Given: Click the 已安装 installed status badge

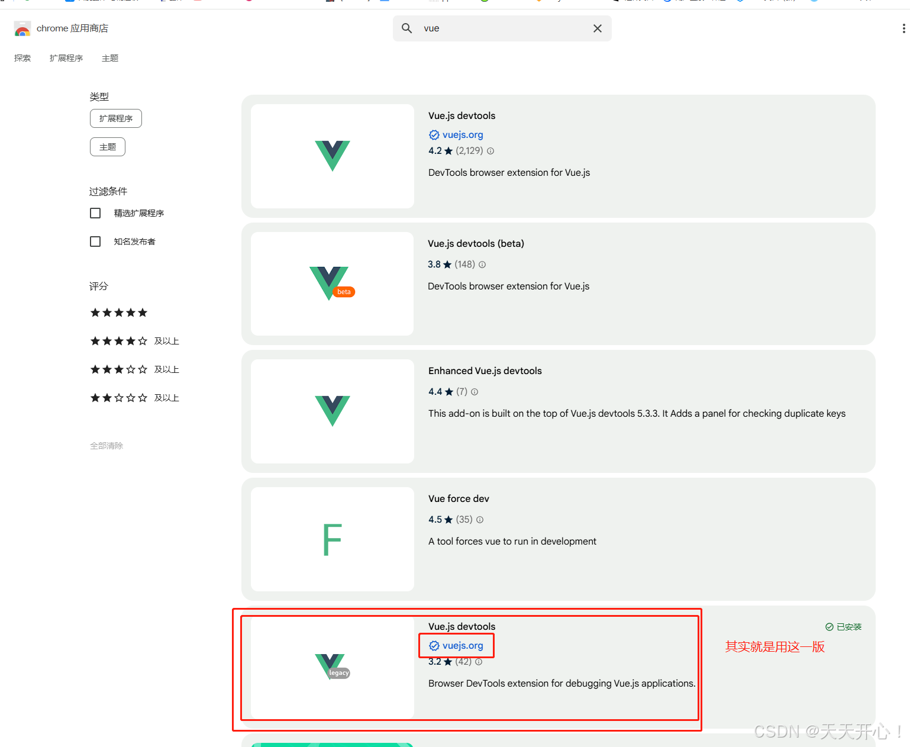Looking at the screenshot, I should point(844,627).
